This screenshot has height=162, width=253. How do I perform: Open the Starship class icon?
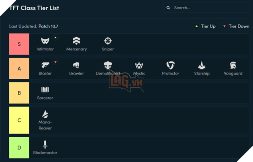point(202,65)
